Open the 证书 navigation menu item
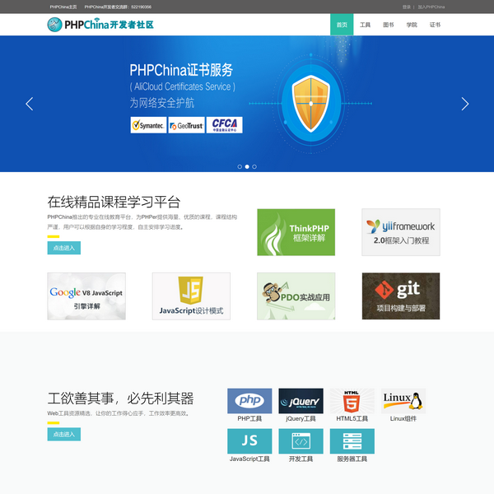Viewport: 494px width, 494px height. click(x=435, y=25)
